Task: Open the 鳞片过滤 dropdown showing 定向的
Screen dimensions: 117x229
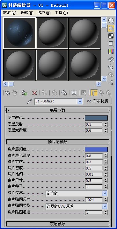Action: pyautogui.click(x=77, y=193)
